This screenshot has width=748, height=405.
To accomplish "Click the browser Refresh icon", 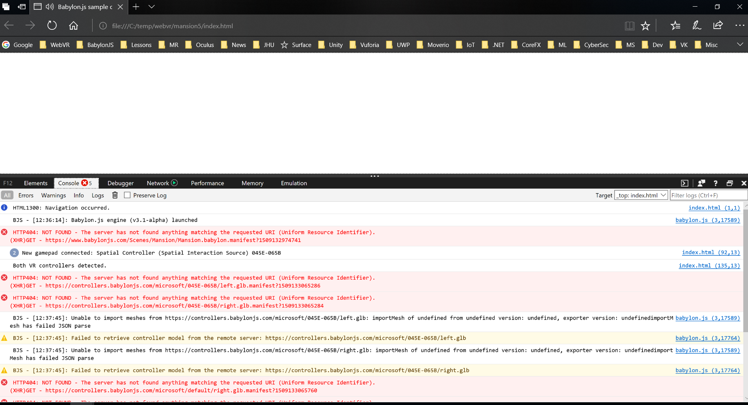I will point(52,26).
